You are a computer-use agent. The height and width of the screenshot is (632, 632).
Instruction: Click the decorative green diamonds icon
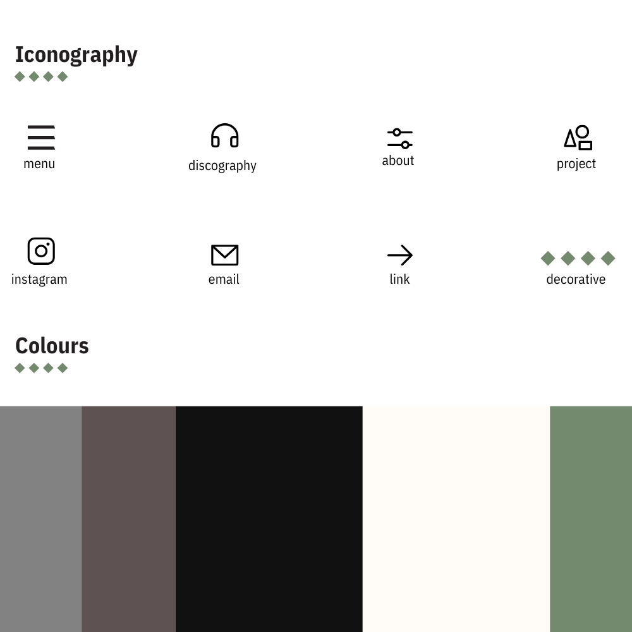pos(578,258)
